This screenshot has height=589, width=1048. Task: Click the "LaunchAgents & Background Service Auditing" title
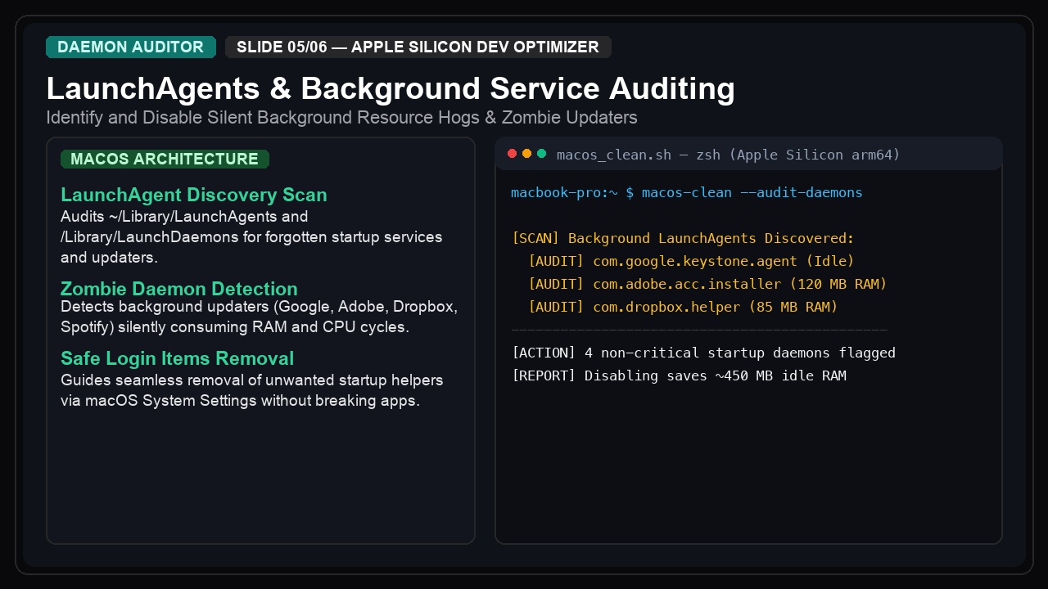coord(391,88)
